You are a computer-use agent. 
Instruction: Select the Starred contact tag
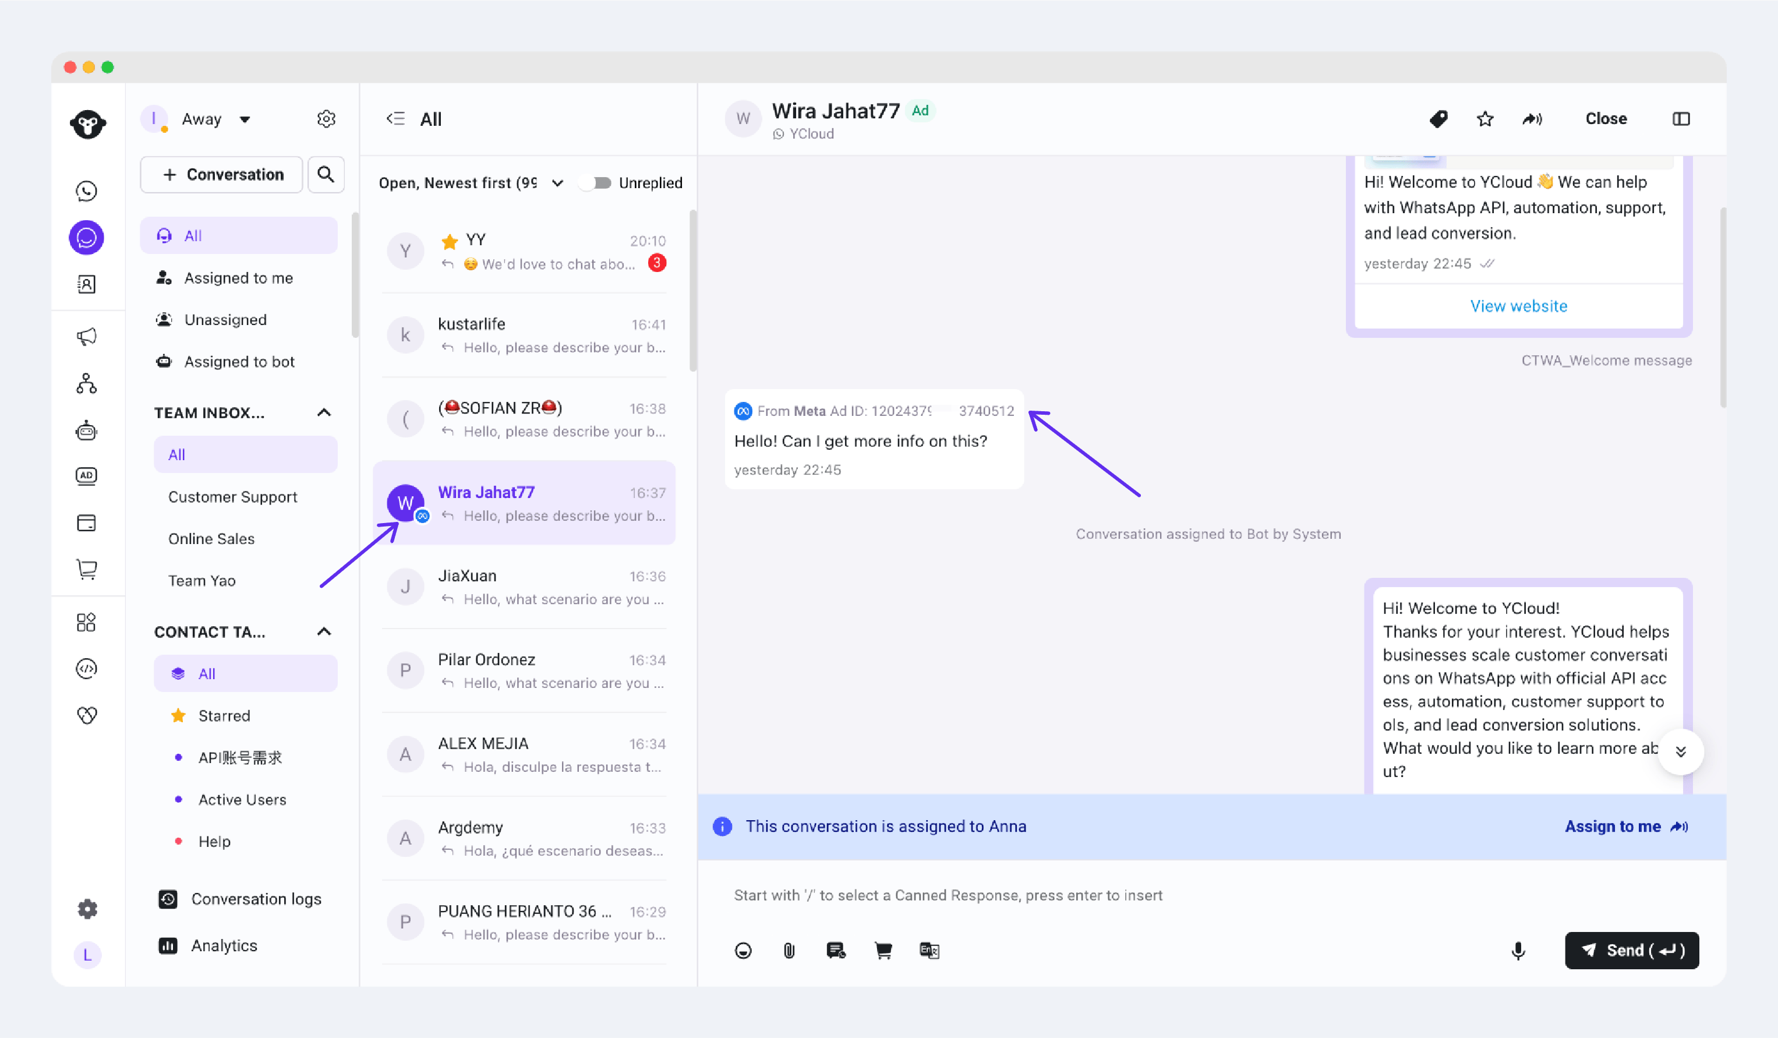[246, 715]
